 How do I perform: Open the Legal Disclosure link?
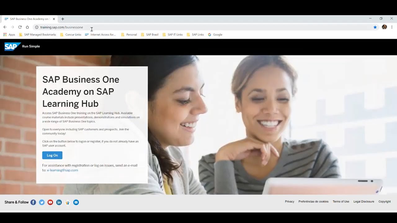point(364,202)
